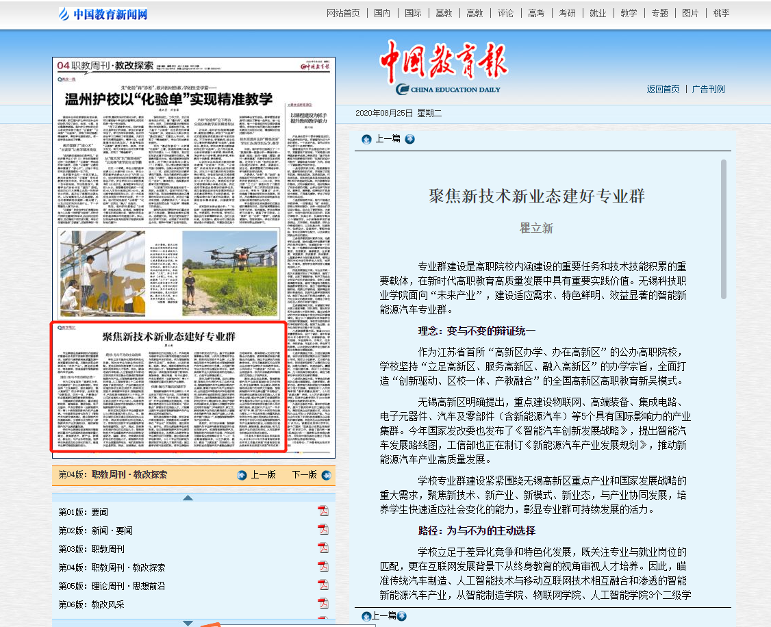Open the 广告刊例 link
771x627 pixels.
(x=708, y=89)
